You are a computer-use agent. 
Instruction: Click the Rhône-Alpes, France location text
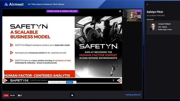[165, 29]
